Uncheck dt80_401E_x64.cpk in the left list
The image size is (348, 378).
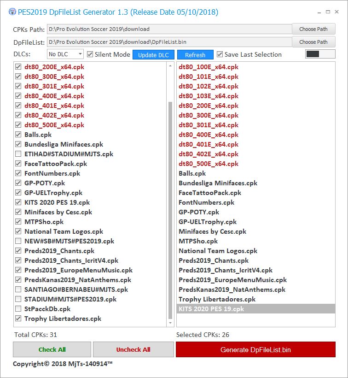click(x=18, y=106)
